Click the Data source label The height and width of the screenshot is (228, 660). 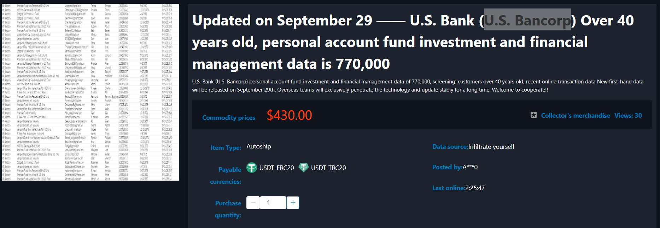(x=450, y=147)
